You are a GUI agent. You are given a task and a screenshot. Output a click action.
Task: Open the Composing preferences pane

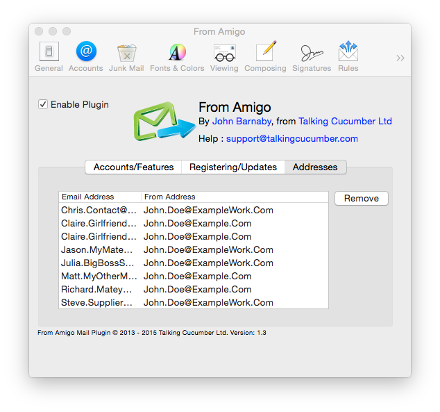(x=265, y=57)
